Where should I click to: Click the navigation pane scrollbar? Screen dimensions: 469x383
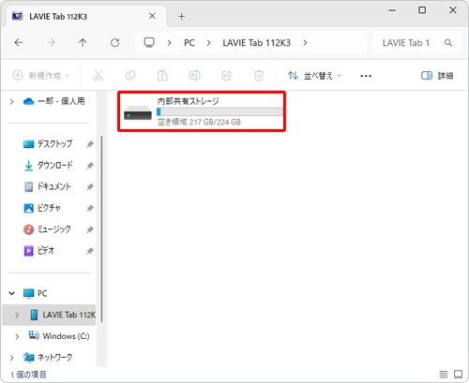point(101,229)
